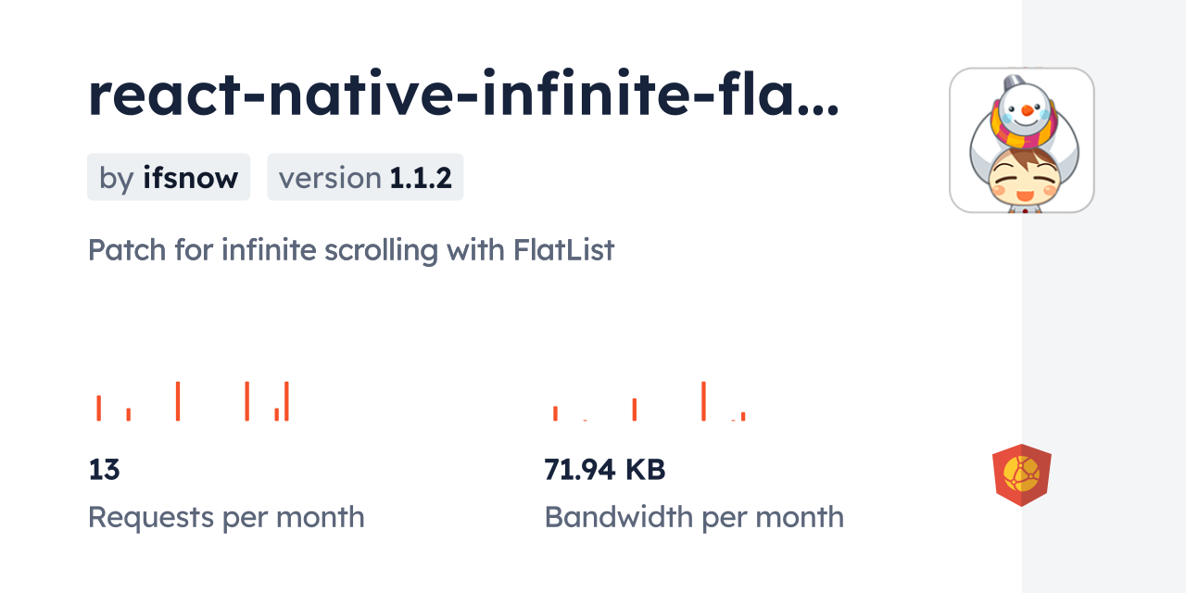Click the last bar in bandwidth chart
The height and width of the screenshot is (593, 1186).
pos(743,416)
